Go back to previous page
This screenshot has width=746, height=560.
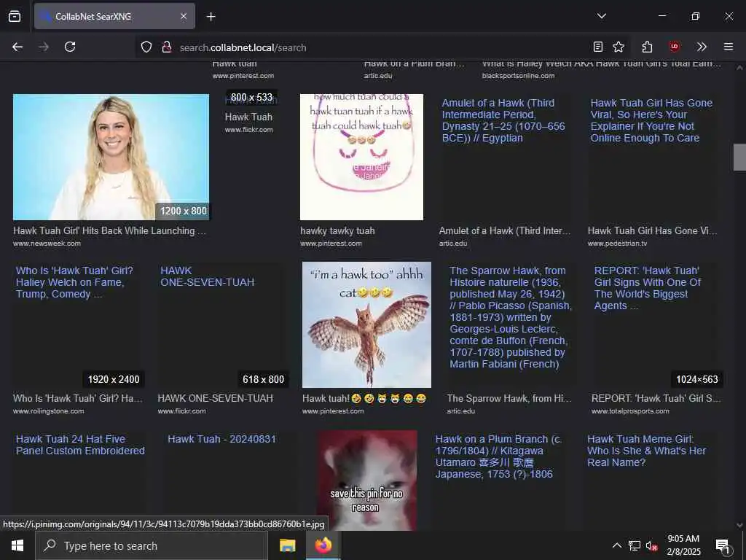tap(17, 47)
